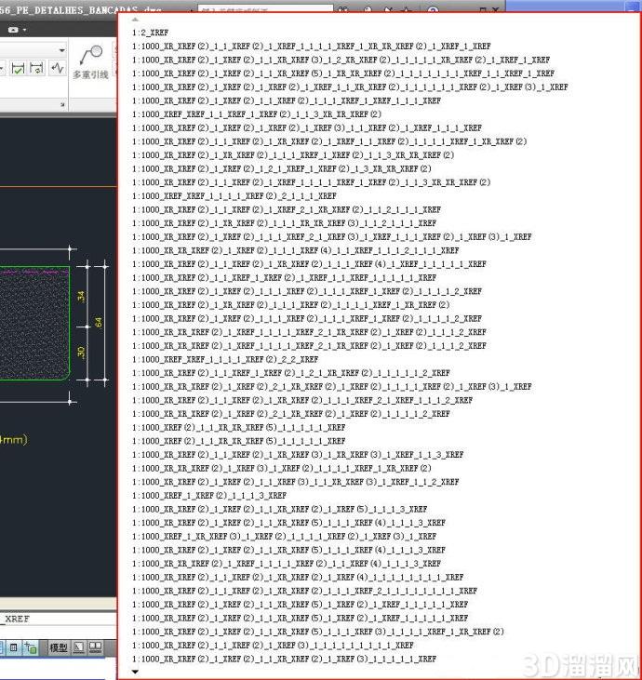Viewport: 642px width, 680px height.
Task: Toggle the 模型 model space button
Action: 58,647
